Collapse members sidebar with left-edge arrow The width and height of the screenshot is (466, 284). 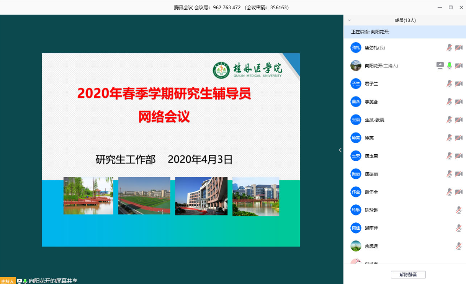[340, 150]
